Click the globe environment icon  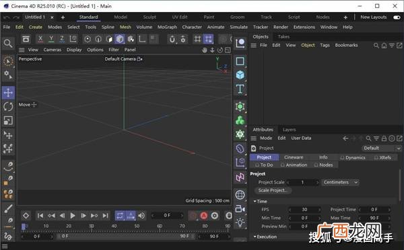coord(240,195)
